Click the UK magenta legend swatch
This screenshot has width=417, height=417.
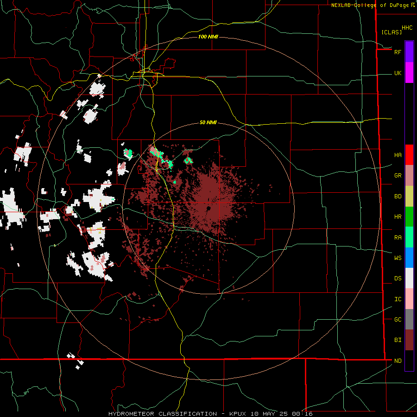pos(409,73)
